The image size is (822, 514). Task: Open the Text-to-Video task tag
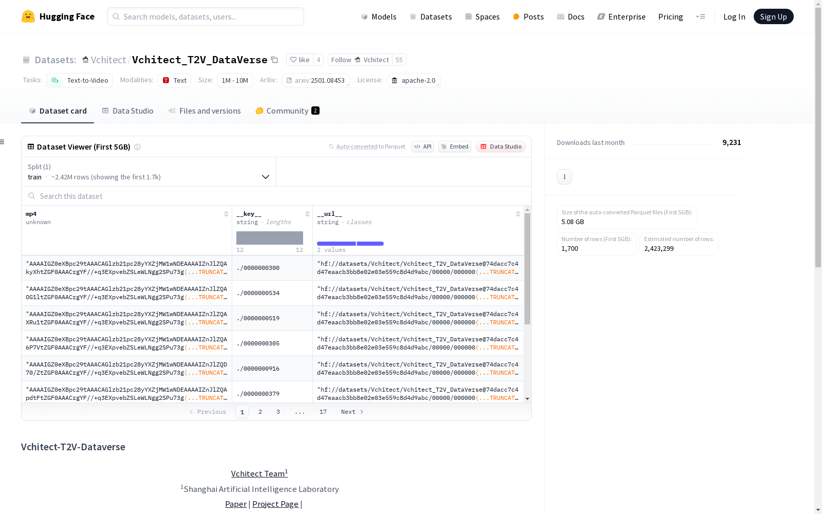tap(80, 80)
